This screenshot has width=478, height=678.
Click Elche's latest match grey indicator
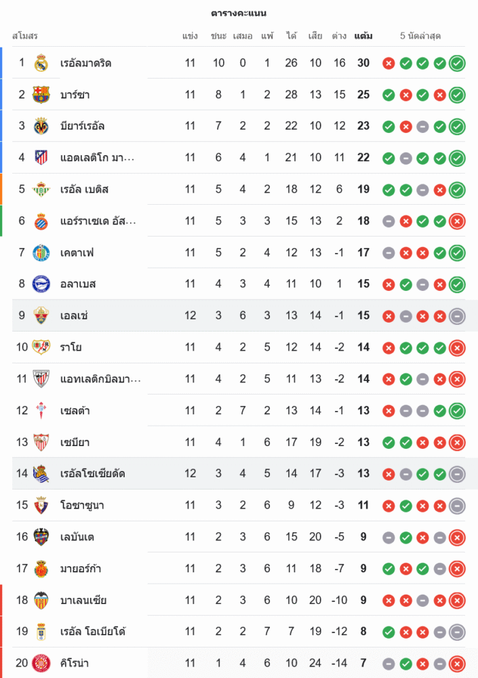[x=457, y=316]
